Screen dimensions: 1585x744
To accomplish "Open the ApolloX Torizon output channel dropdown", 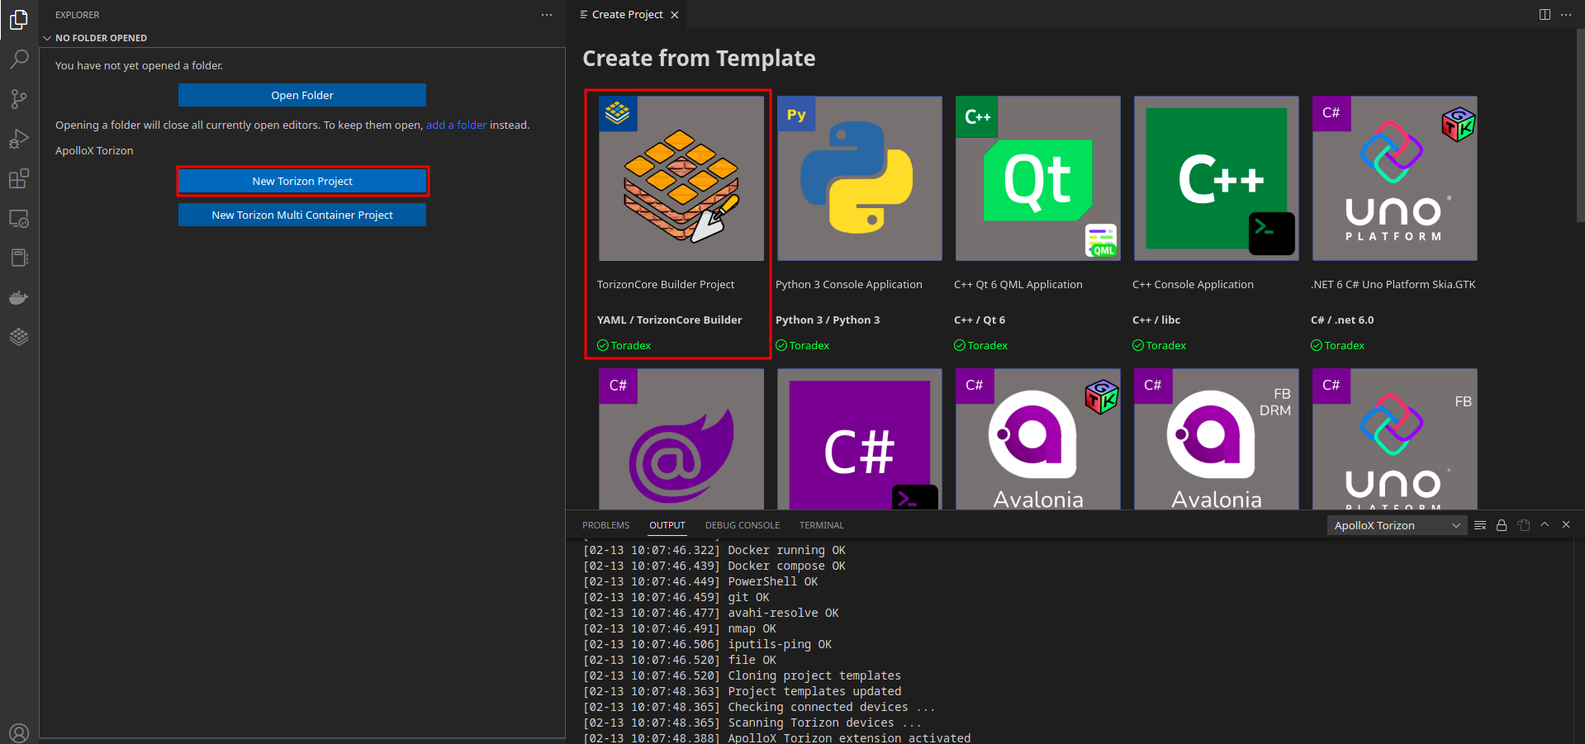I will point(1397,525).
